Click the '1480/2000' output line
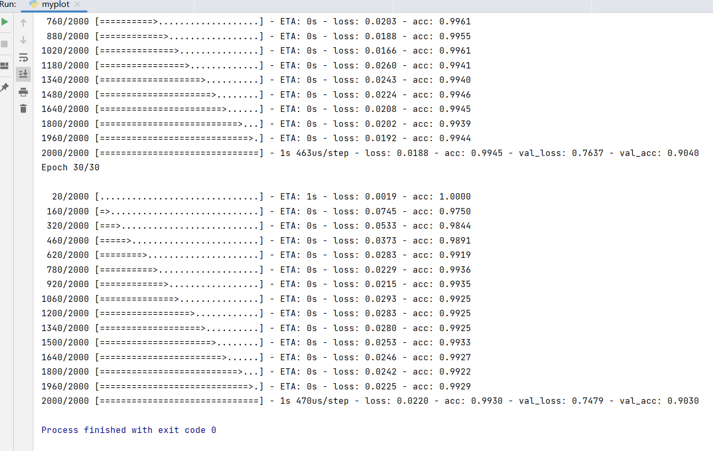Viewport: 713px width, 451px height. pyautogui.click(x=256, y=95)
